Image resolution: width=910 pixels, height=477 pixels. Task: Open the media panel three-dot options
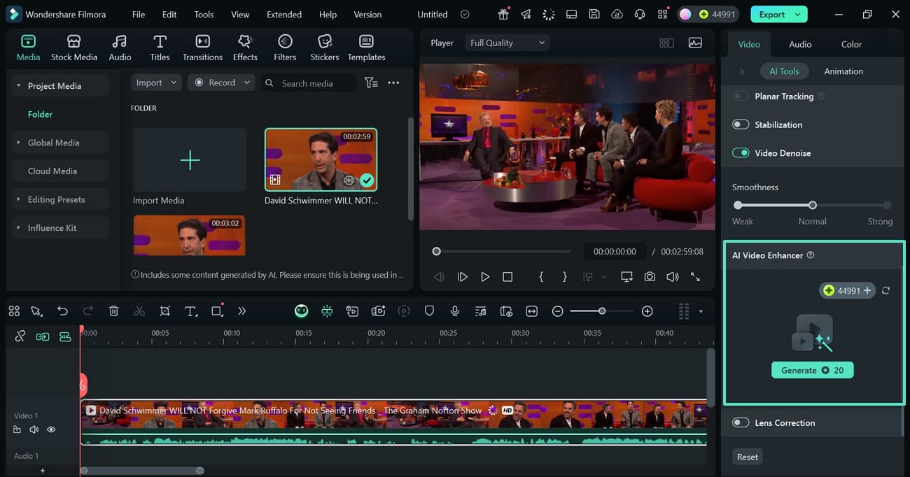tap(393, 83)
